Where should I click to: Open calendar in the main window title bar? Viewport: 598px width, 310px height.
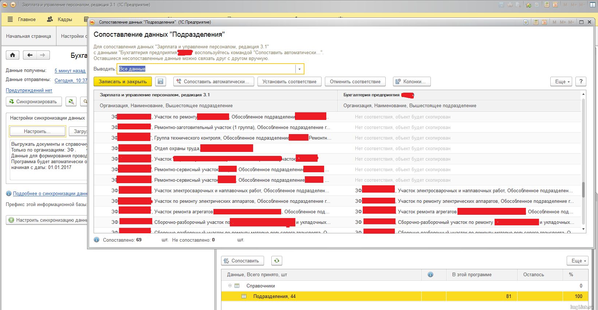click(x=555, y=5)
